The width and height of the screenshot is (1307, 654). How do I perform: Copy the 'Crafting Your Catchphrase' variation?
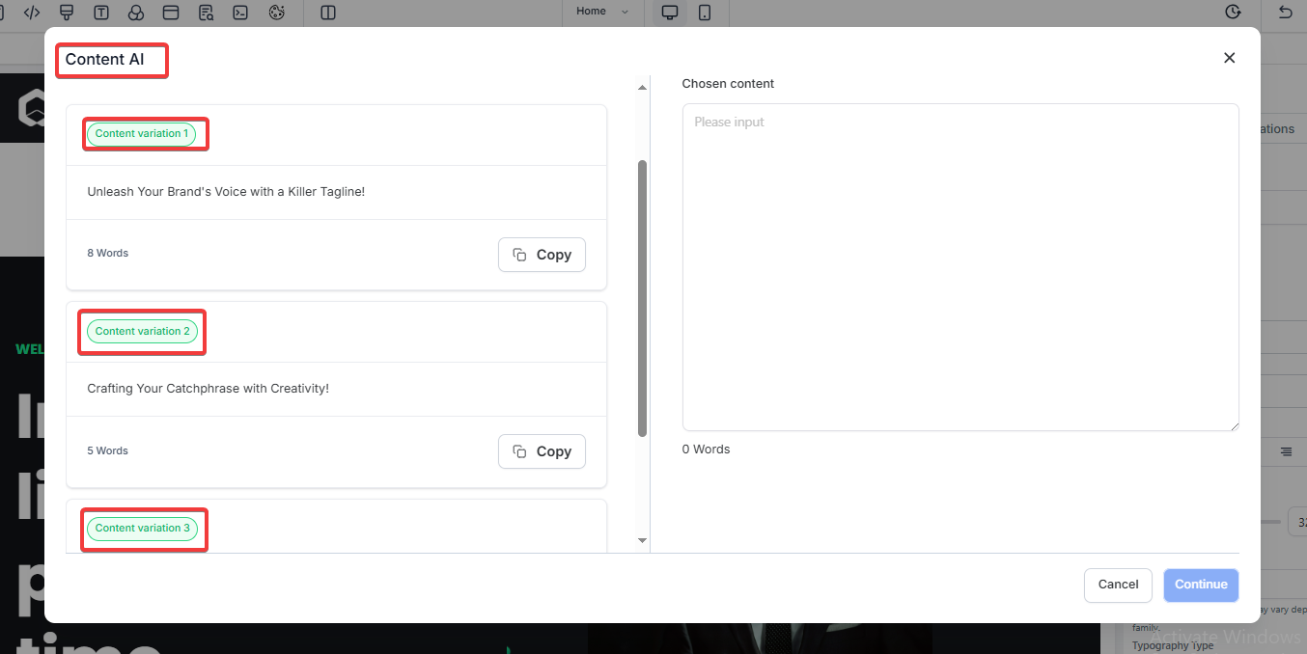(542, 451)
